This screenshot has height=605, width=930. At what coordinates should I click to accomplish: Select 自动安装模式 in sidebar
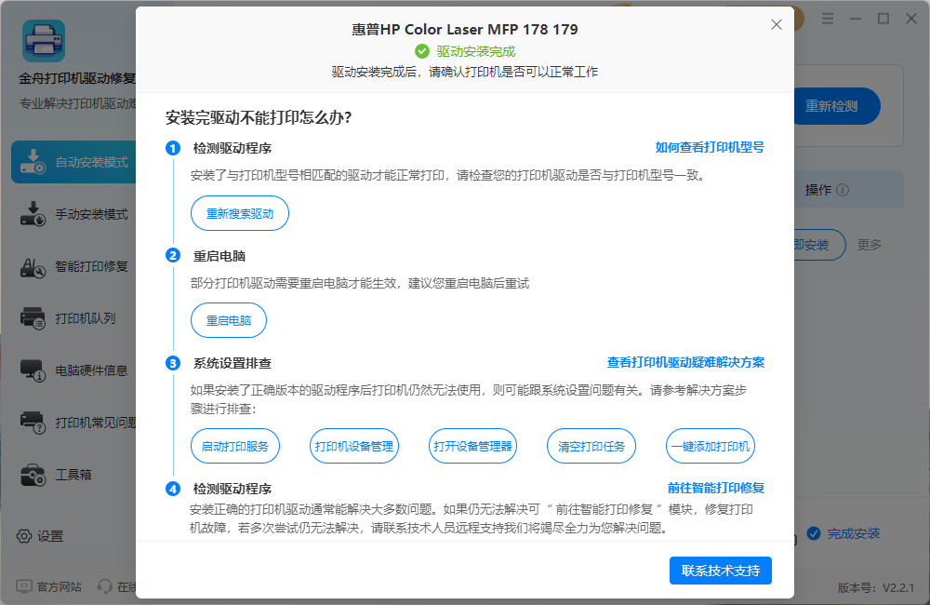(x=74, y=162)
